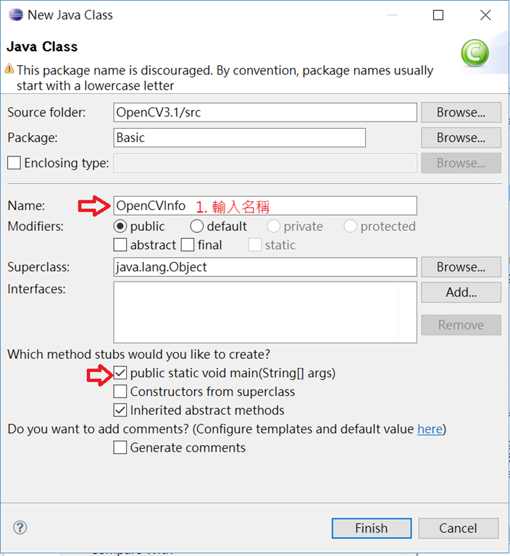510x556 pixels.
Task: Click the green Java Class icon
Action: coord(475,53)
